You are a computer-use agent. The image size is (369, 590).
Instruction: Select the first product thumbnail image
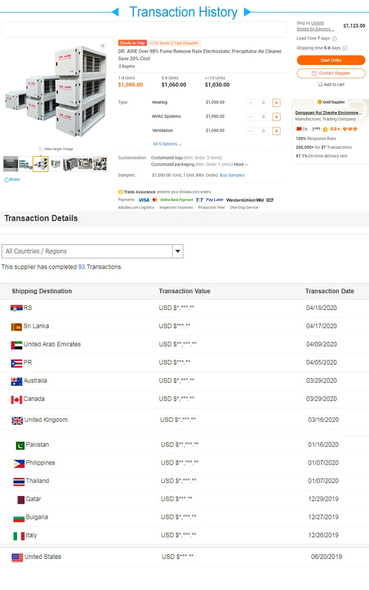[10, 164]
